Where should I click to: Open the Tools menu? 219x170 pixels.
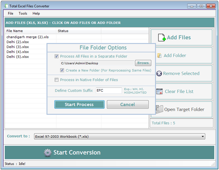23,13
